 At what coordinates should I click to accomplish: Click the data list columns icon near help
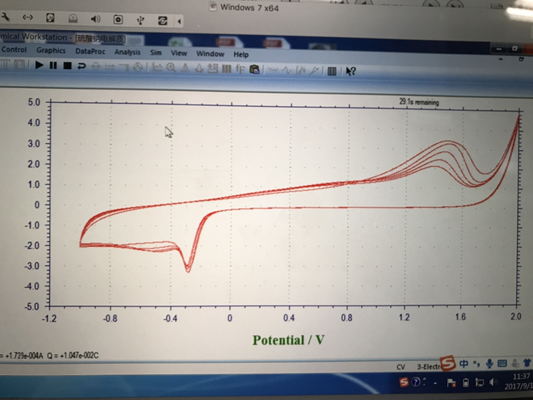332,70
